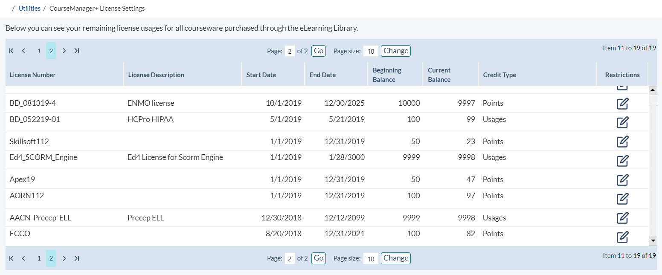Open edit icon for AORN112 row
The width and height of the screenshot is (662, 275).
(622, 199)
